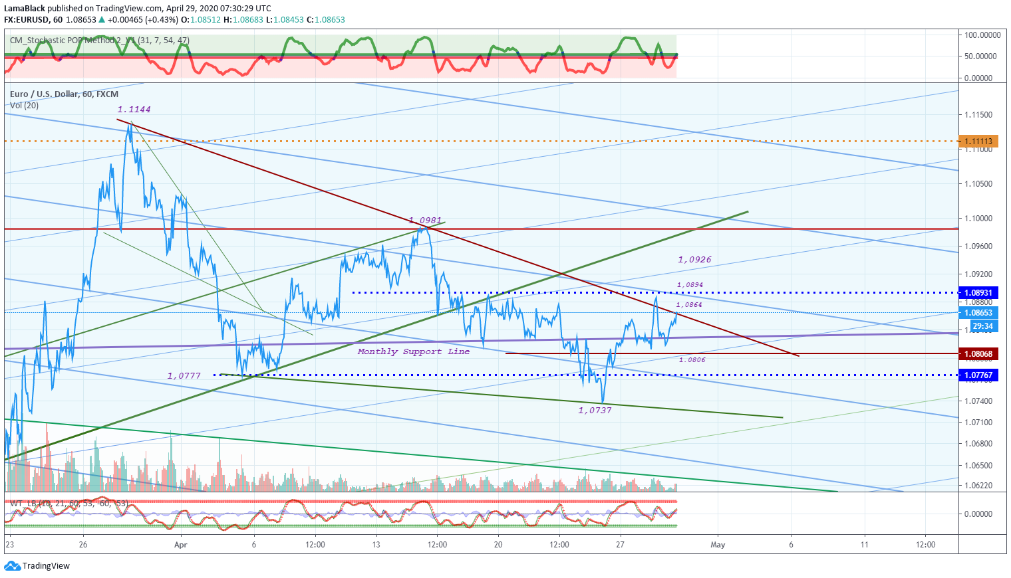
Task: Click the 27 date label on time axis
Action: (x=620, y=545)
